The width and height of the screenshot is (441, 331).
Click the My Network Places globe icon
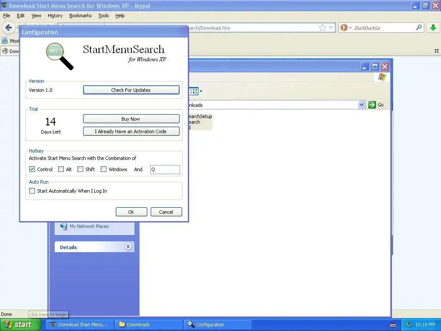coord(64,226)
